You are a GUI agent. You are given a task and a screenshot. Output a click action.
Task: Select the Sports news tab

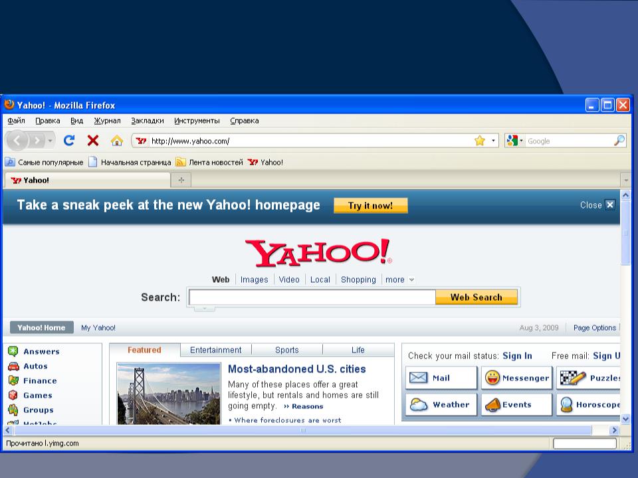click(287, 350)
